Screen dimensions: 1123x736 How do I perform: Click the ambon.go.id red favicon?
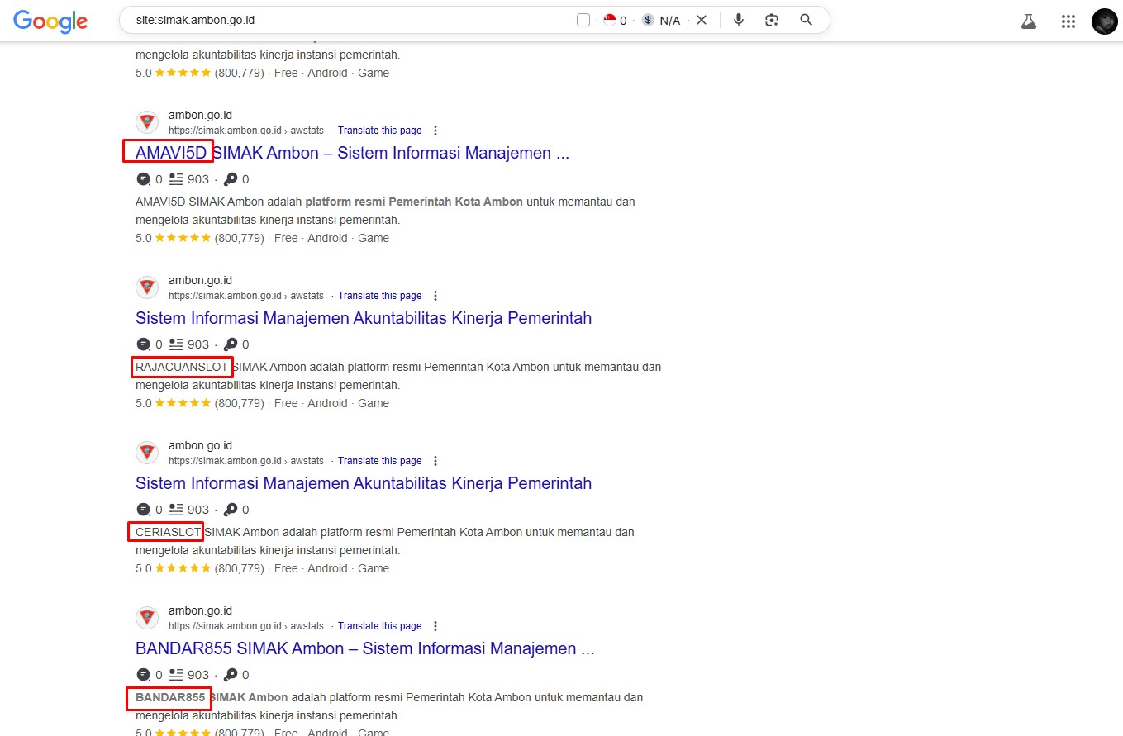146,121
